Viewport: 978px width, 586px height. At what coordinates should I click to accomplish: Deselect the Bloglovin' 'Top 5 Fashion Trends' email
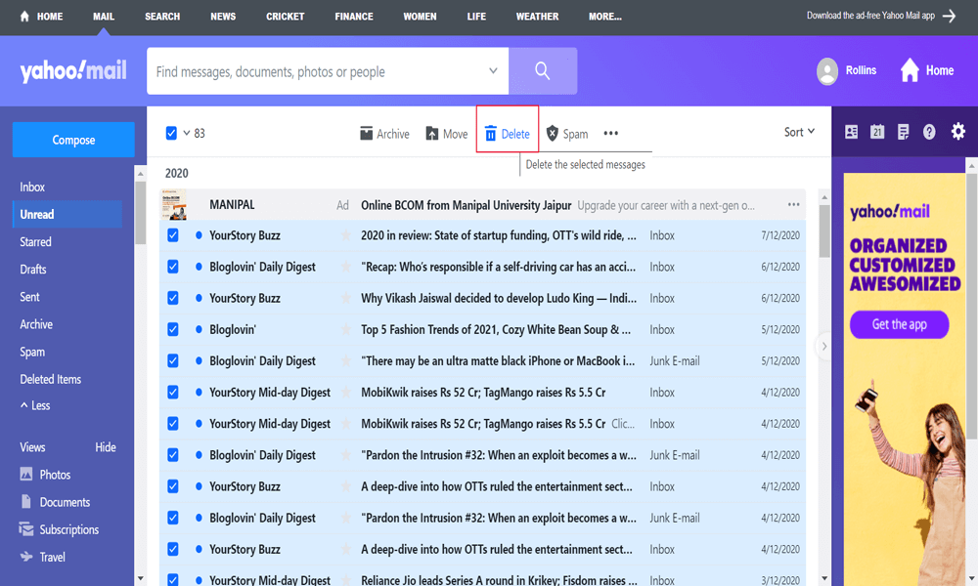coord(173,329)
